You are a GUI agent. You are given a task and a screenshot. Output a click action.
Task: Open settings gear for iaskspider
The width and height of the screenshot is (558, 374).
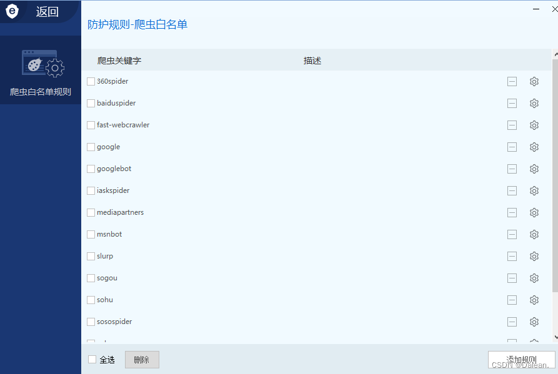534,191
